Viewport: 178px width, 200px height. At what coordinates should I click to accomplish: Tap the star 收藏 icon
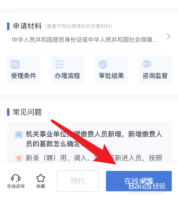[x=41, y=178]
